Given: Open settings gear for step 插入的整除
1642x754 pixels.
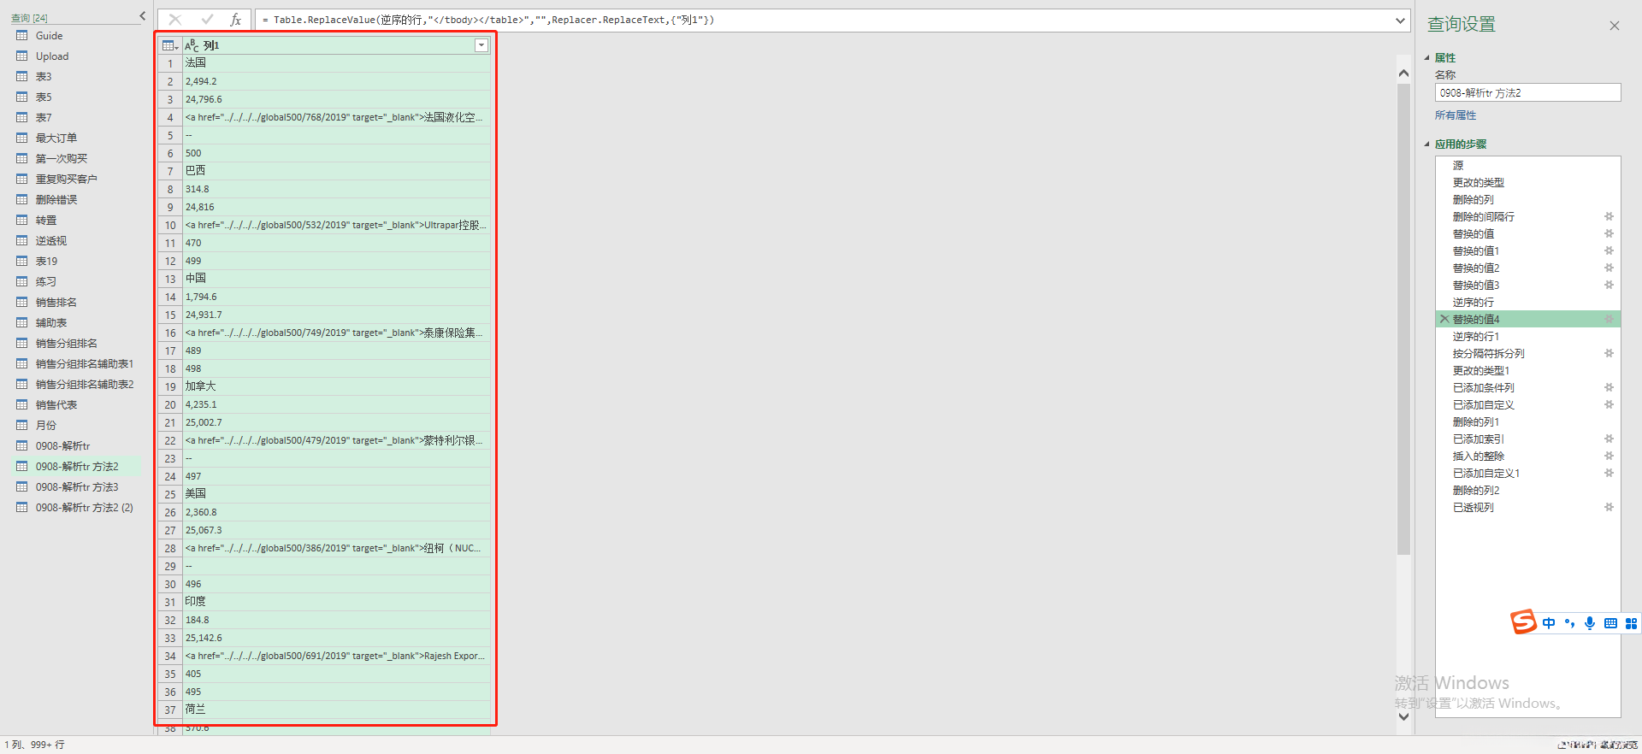Looking at the screenshot, I should [1609, 456].
